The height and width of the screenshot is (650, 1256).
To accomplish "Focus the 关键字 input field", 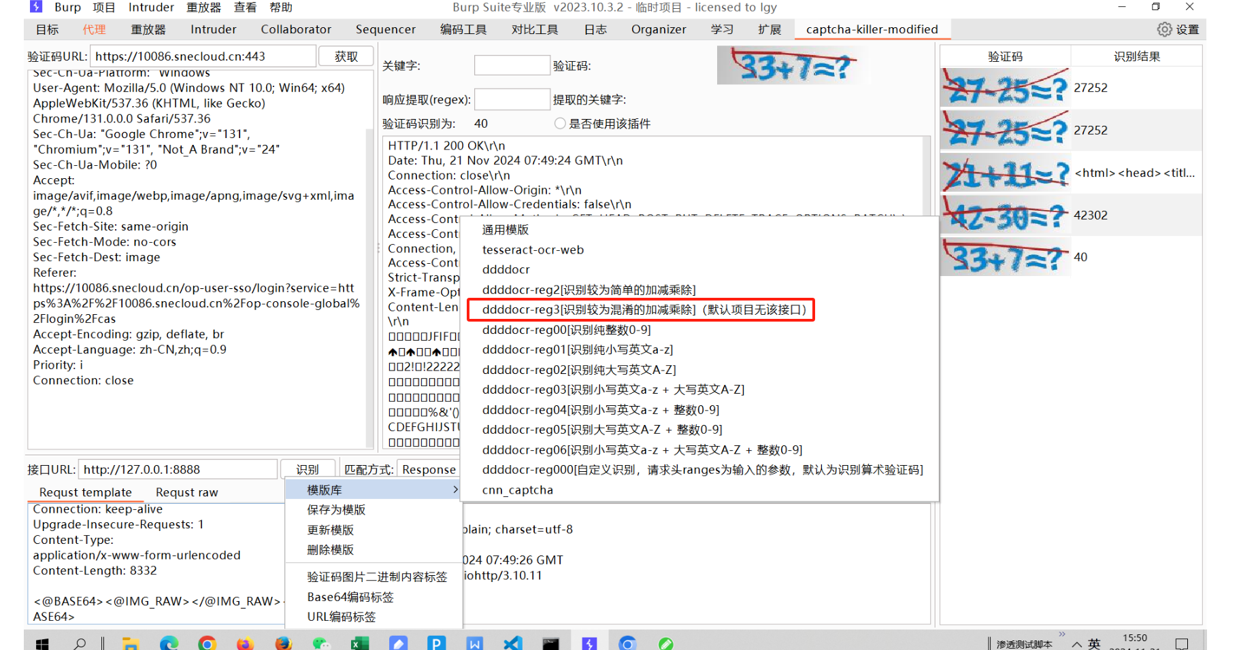I will (x=512, y=65).
